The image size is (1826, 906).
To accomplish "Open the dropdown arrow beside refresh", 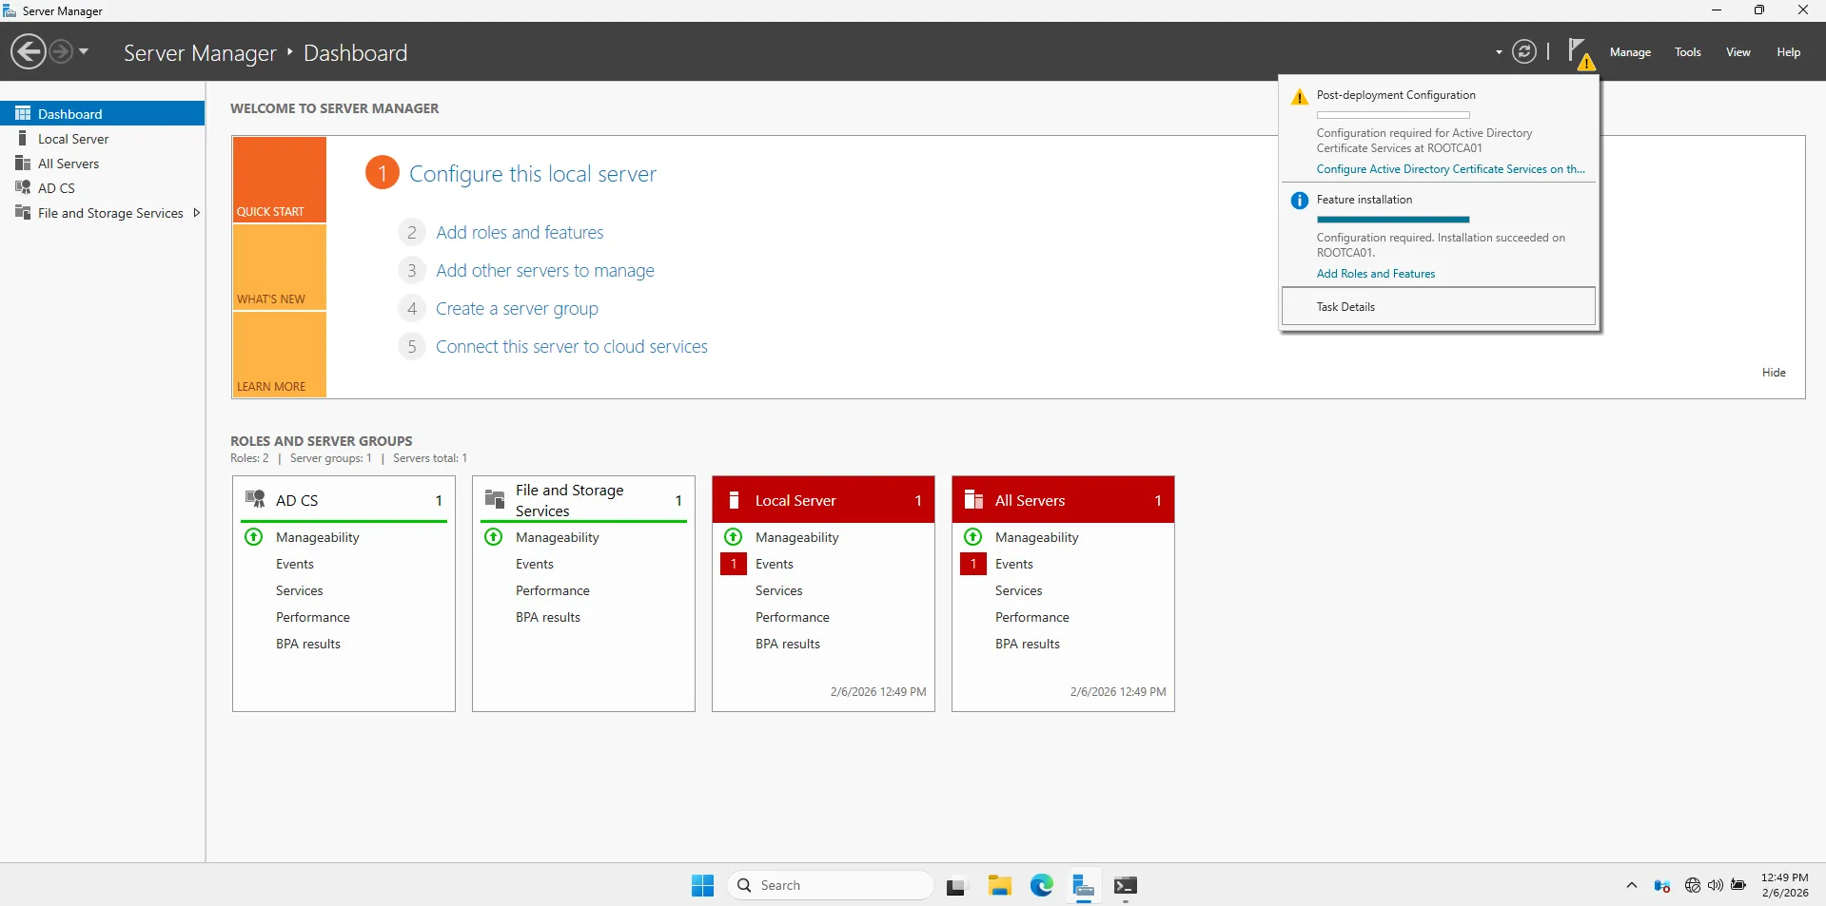I will click(x=1499, y=52).
